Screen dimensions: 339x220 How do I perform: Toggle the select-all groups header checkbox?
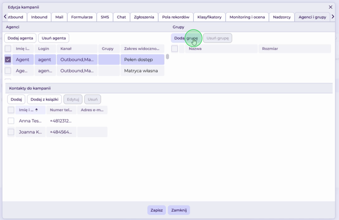point(175,49)
